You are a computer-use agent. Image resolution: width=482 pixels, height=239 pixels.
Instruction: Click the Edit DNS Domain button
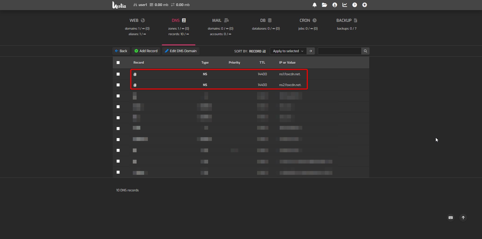[x=180, y=51]
